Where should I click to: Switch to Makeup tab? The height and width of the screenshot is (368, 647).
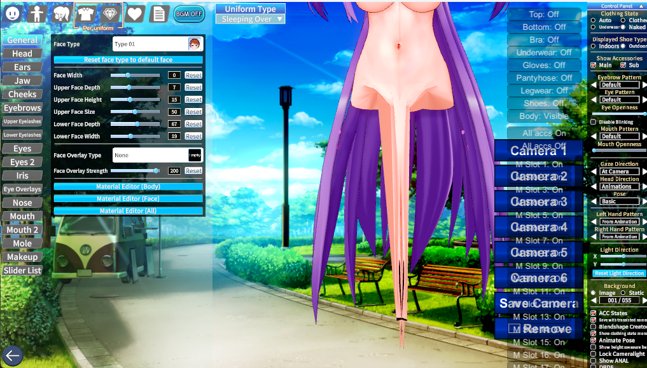tap(22, 257)
